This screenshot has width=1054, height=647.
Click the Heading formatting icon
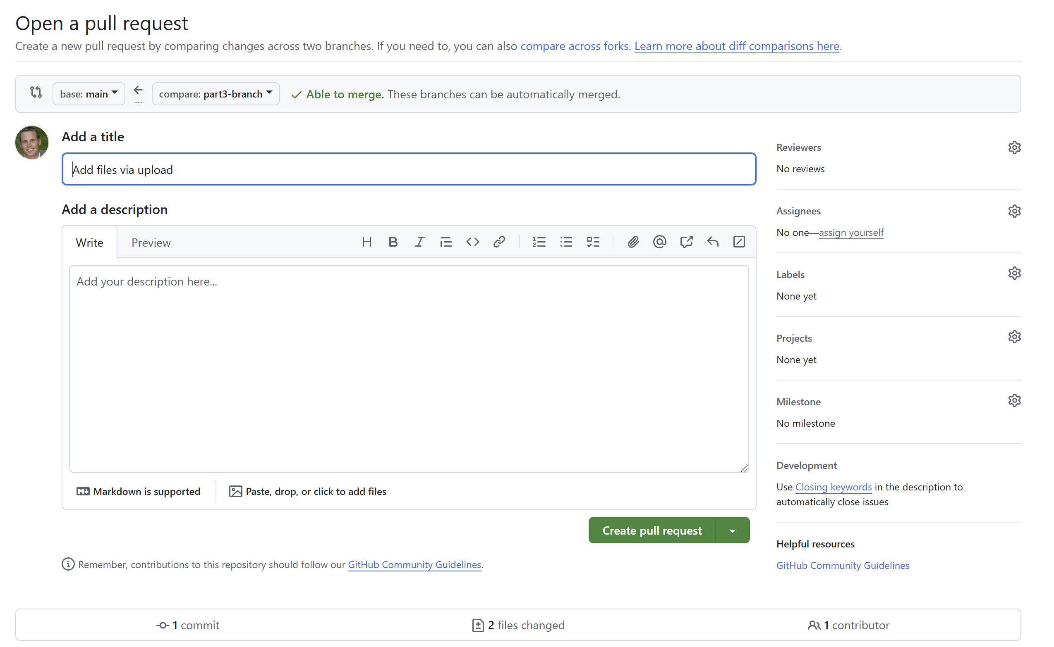(x=367, y=242)
